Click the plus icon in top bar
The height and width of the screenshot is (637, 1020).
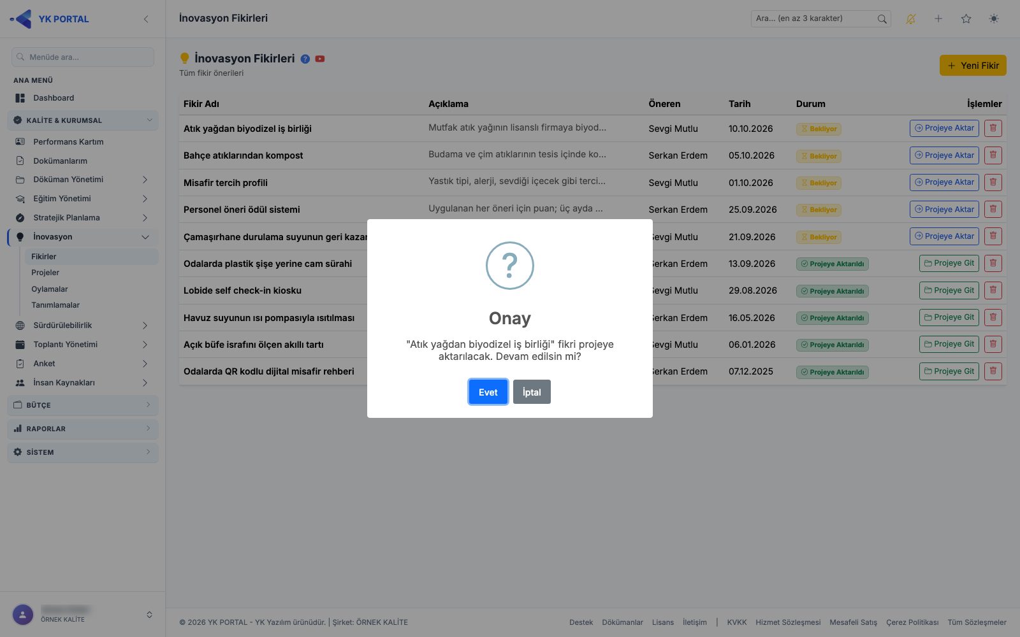pyautogui.click(x=938, y=19)
